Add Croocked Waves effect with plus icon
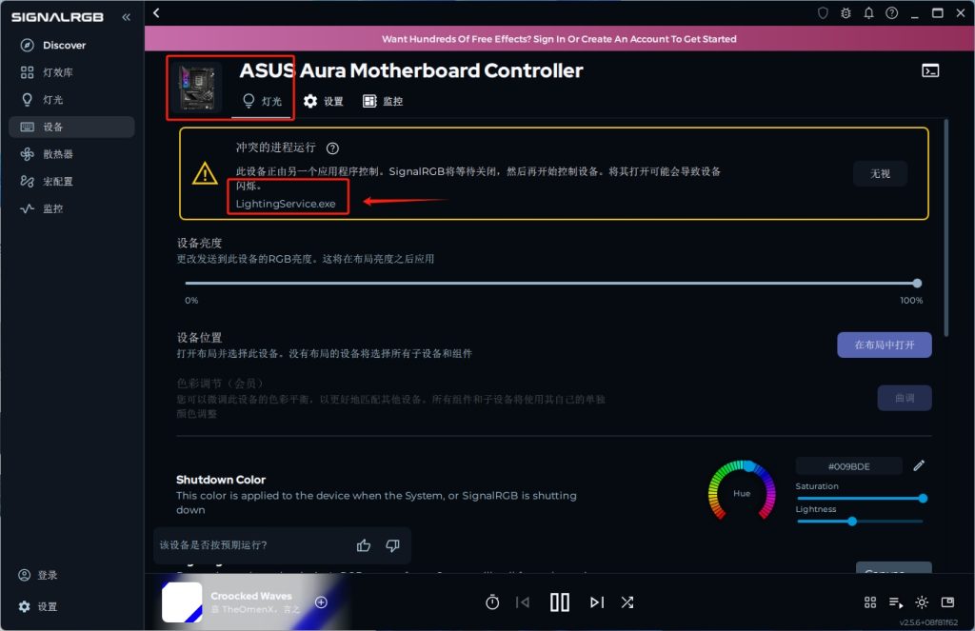 click(321, 602)
